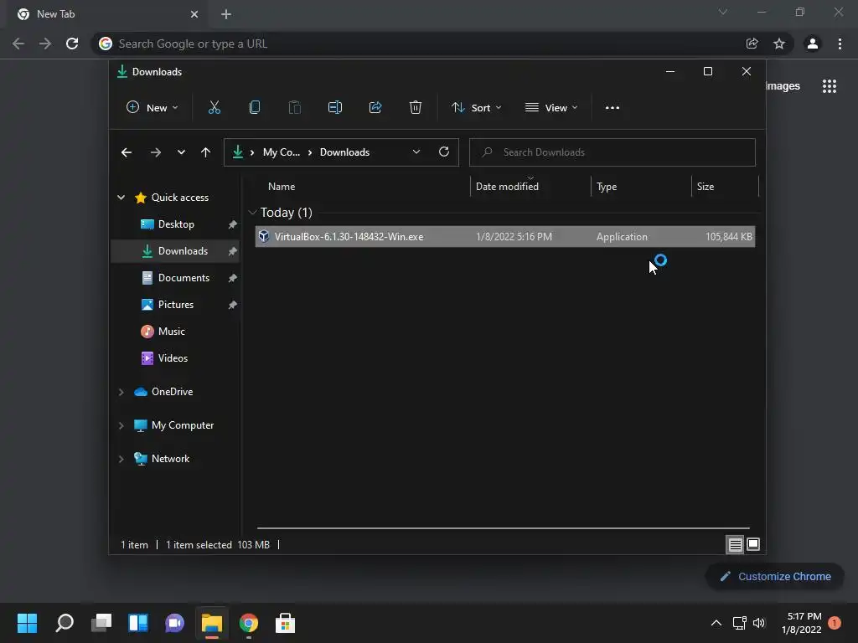858x643 pixels.
Task: Expand My Computer in navigation pane
Action: (x=121, y=425)
